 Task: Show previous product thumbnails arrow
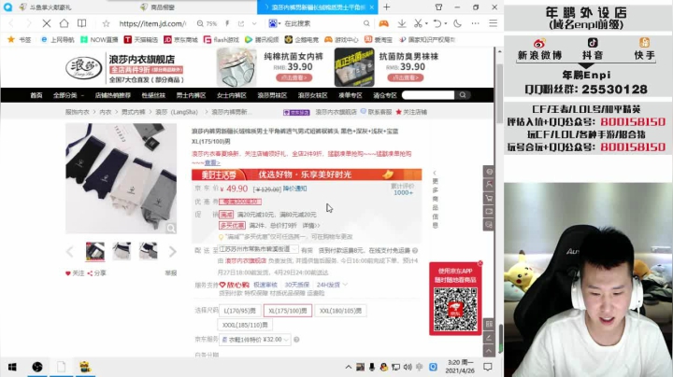point(70,251)
